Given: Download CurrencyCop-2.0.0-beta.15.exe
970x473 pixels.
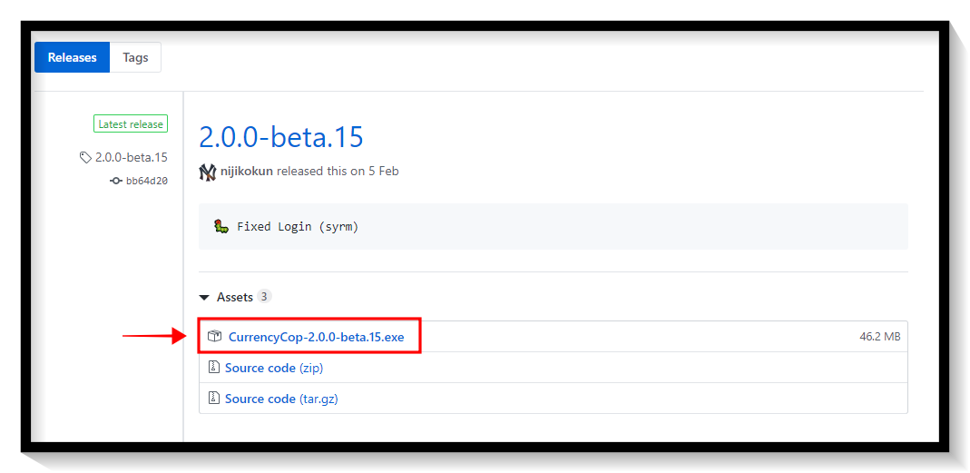Looking at the screenshot, I should (x=316, y=338).
